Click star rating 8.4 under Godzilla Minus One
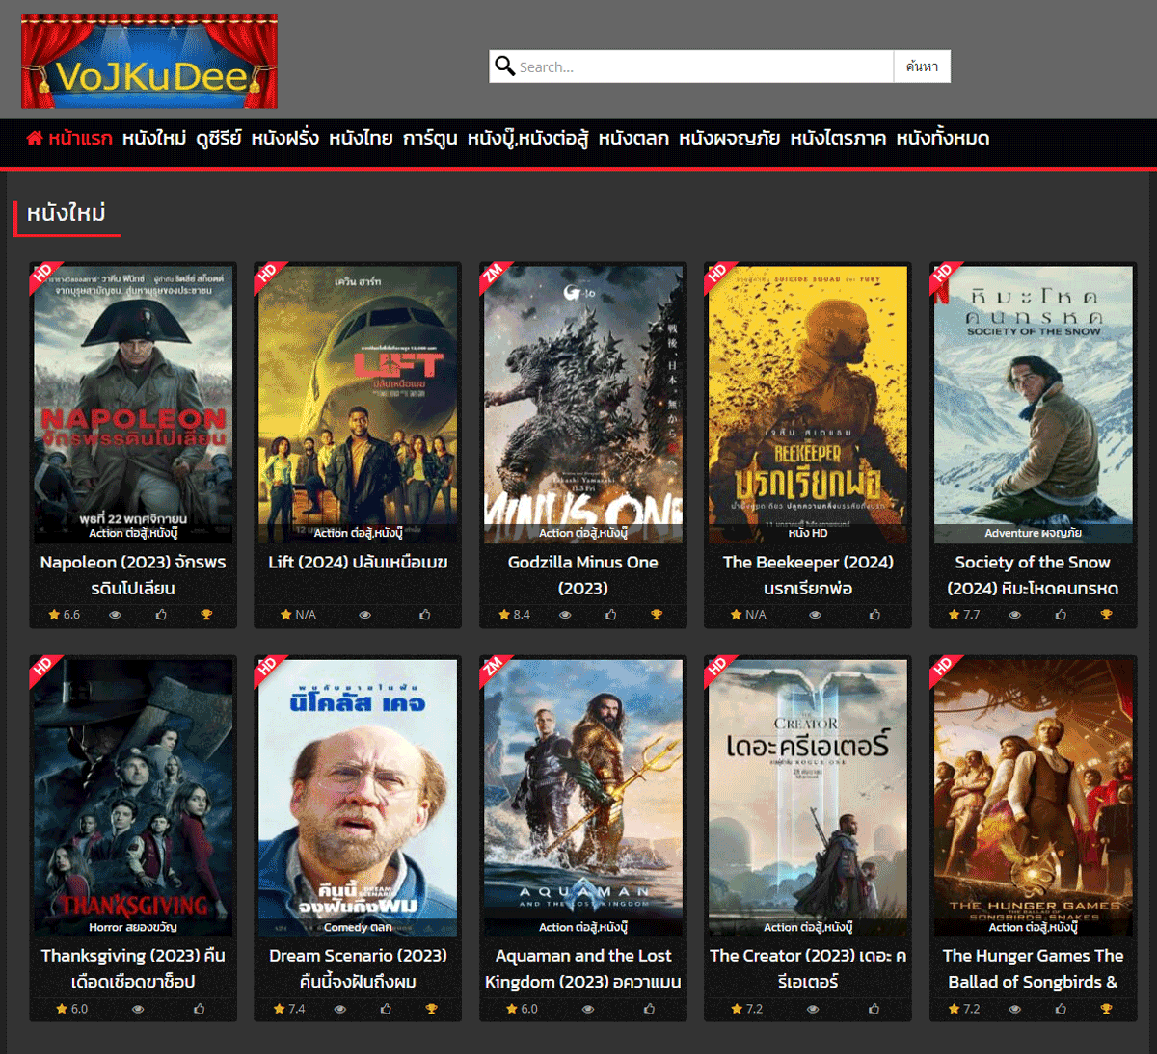 click(515, 615)
